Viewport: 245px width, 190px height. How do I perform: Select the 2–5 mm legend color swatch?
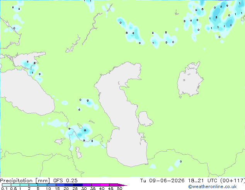tap(33, 185)
